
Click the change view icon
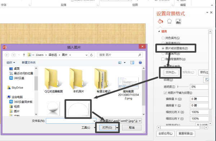coord(120,63)
